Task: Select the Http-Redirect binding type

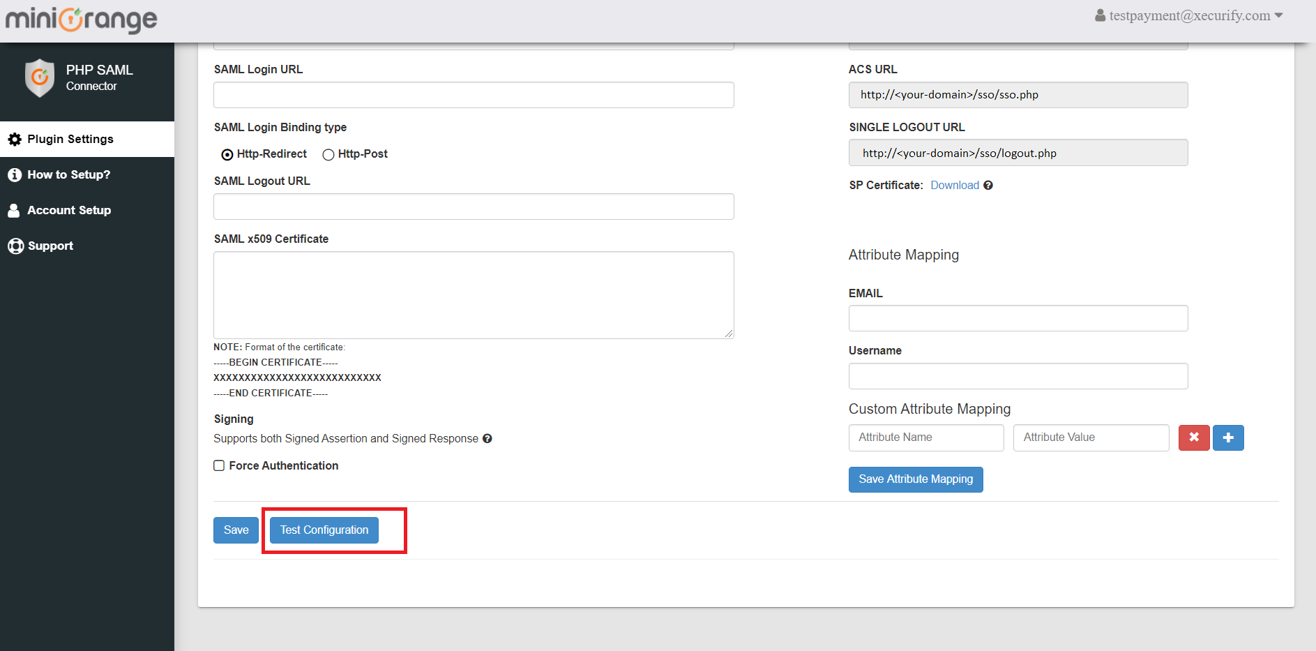Action: [227, 155]
